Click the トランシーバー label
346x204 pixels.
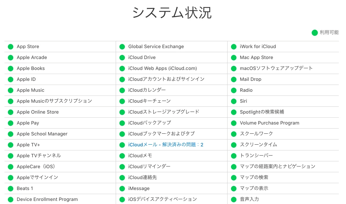coord(256,156)
